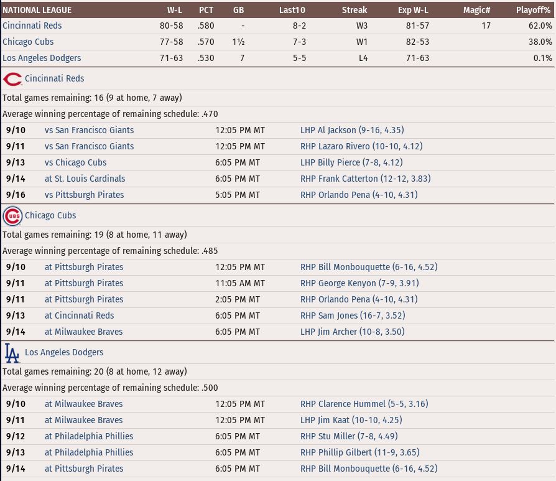The width and height of the screenshot is (556, 481).
Task: View pitcher LHP Billy Pierce
Action: coord(351,162)
